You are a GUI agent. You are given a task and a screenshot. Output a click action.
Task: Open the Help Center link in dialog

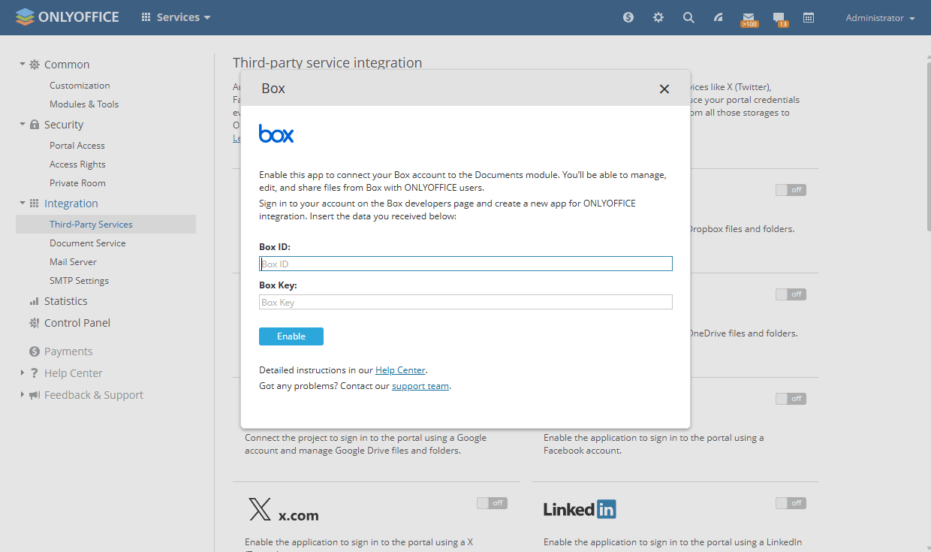[400, 370]
